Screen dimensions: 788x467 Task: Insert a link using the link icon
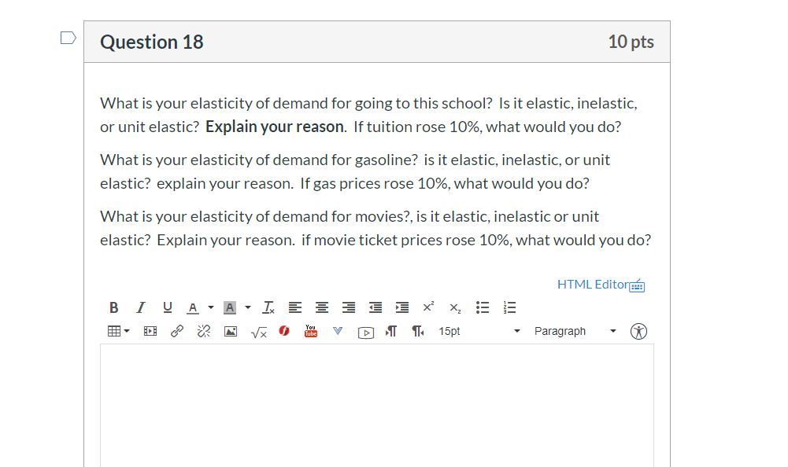176,331
